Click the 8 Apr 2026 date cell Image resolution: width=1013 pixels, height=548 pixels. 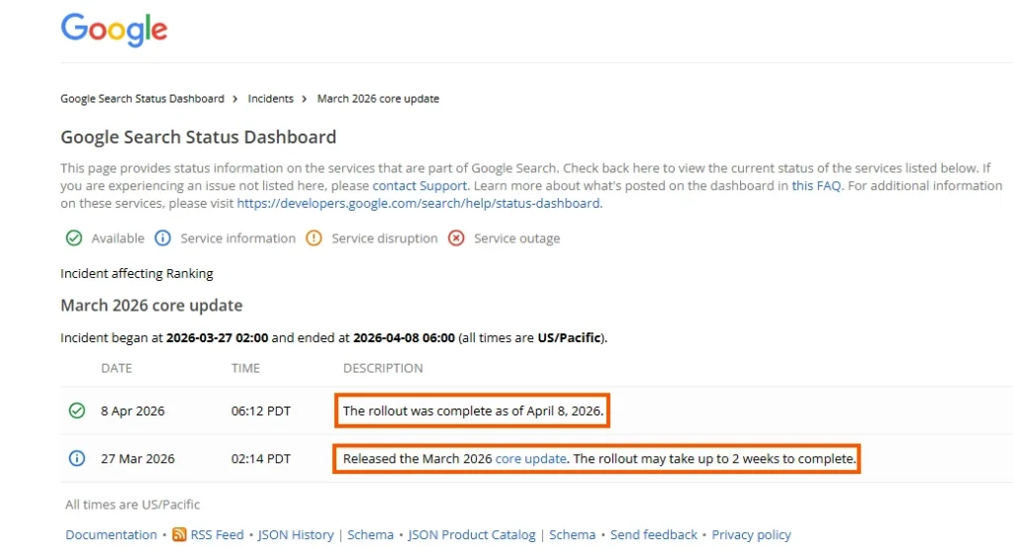pos(133,411)
